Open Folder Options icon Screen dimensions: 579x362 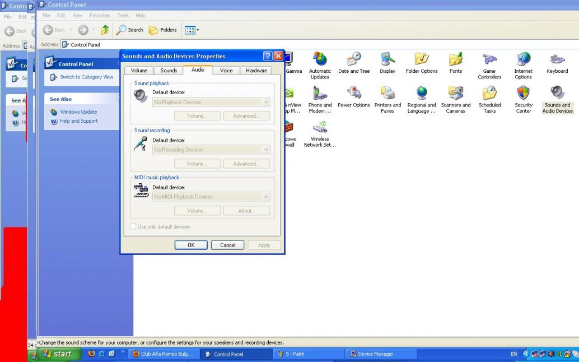point(421,59)
